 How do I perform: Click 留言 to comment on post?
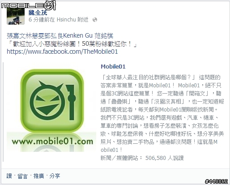[x=22, y=176]
